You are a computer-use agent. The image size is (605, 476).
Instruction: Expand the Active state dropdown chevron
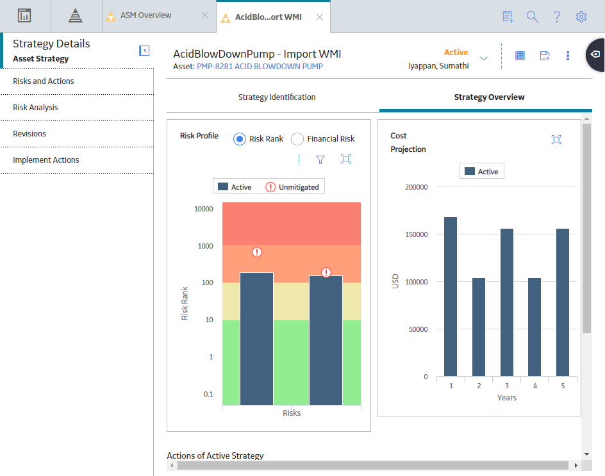[x=483, y=58]
